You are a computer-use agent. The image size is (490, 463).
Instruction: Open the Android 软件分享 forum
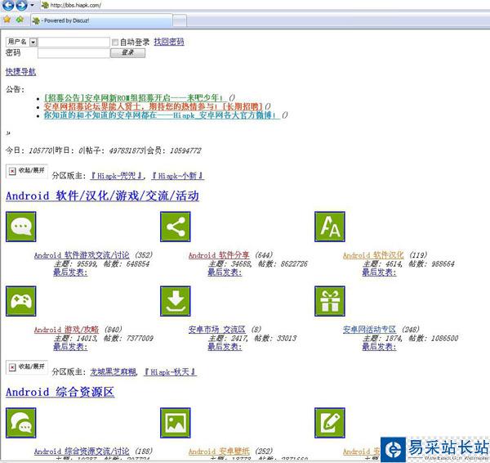[219, 255]
